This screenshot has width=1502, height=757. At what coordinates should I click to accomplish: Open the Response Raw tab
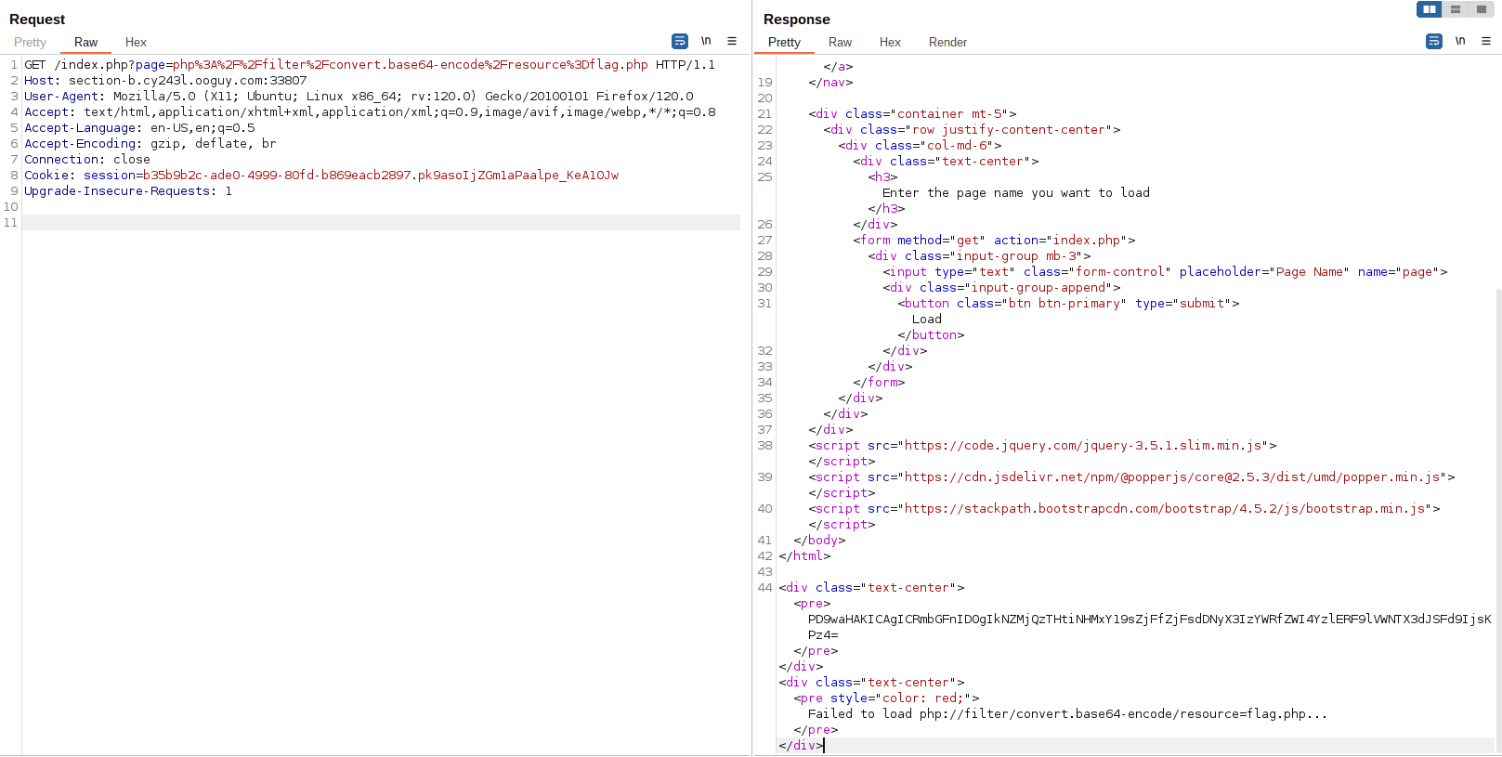point(840,42)
